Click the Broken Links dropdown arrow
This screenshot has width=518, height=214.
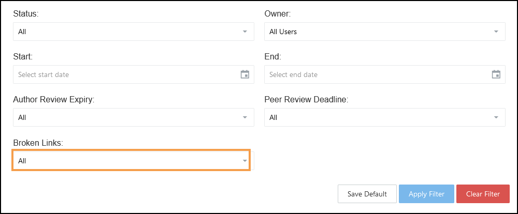[245, 161]
